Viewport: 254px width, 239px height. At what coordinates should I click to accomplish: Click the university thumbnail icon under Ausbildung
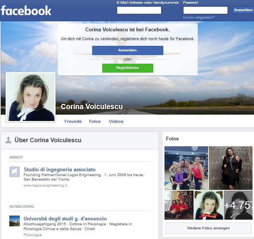(15, 221)
